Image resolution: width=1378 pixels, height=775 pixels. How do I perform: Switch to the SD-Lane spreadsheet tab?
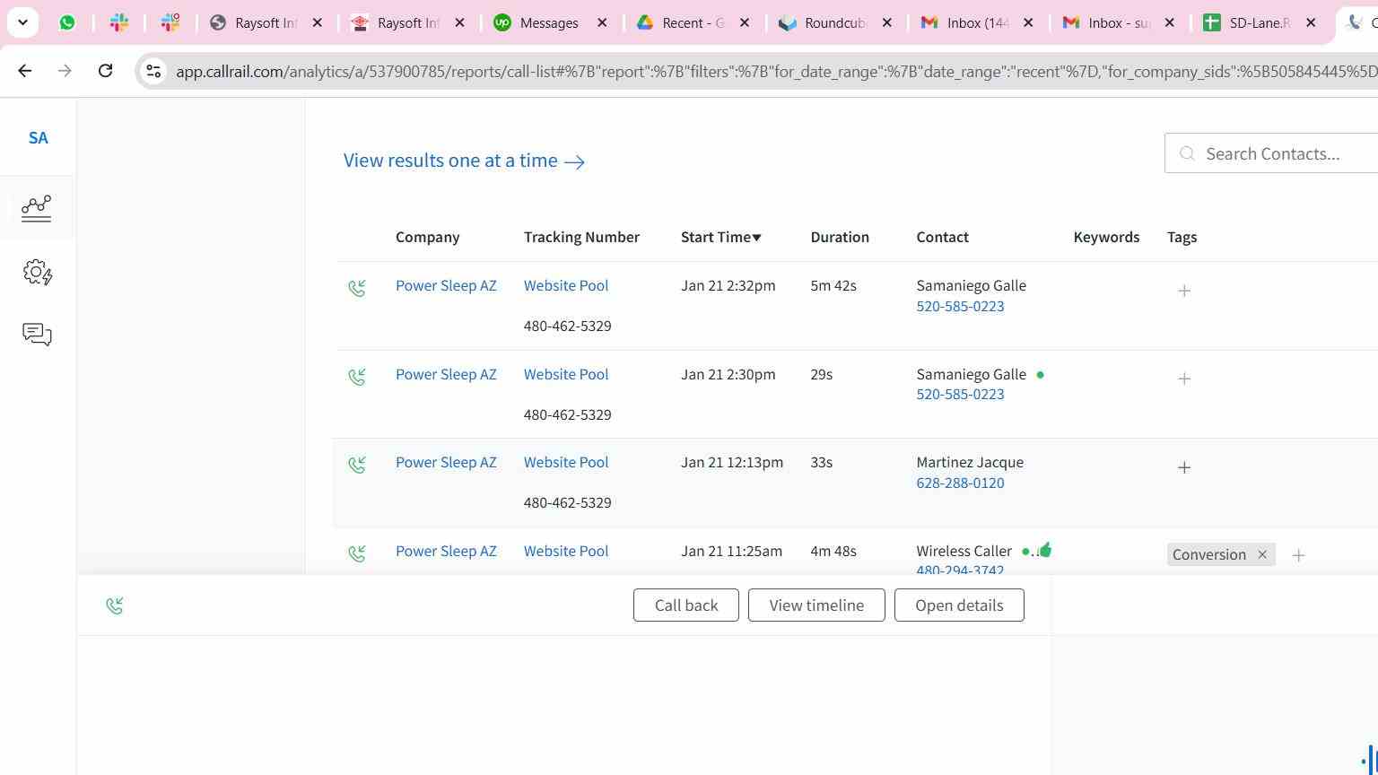1259,22
